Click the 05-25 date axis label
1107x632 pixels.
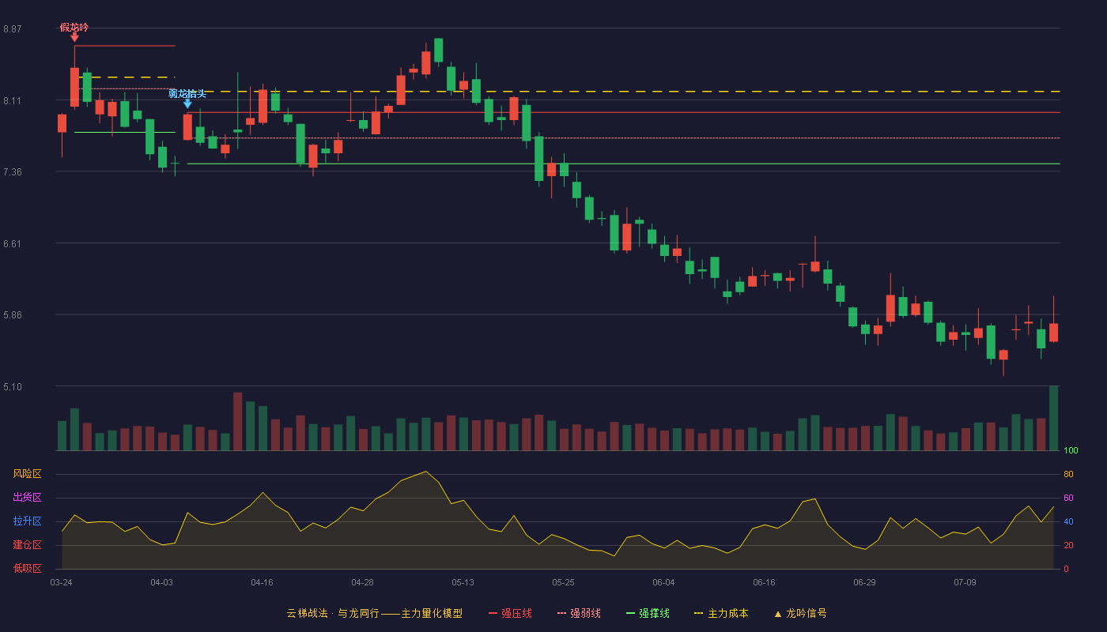click(563, 582)
